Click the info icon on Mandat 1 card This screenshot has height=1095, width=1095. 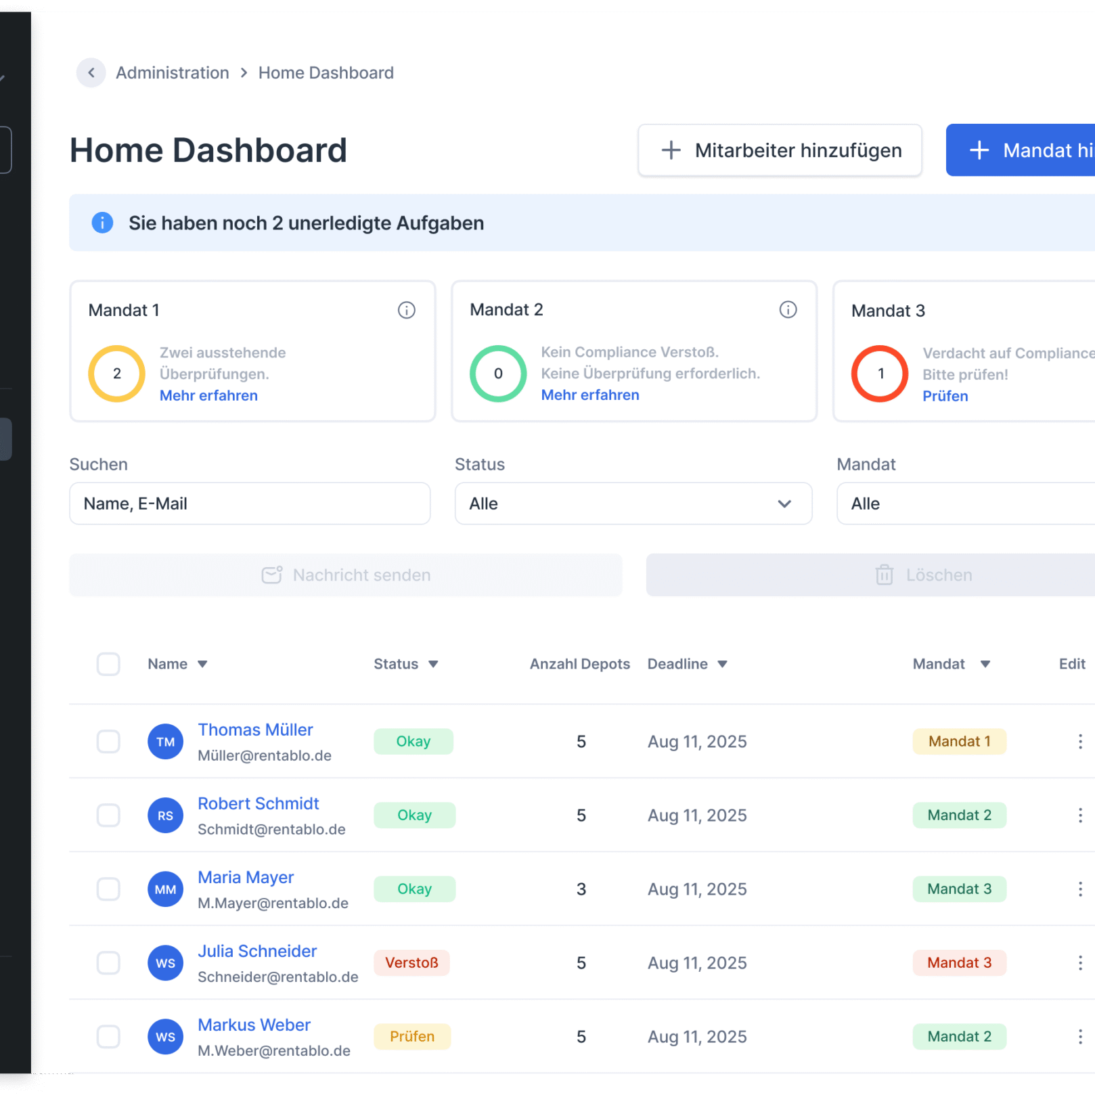(407, 310)
